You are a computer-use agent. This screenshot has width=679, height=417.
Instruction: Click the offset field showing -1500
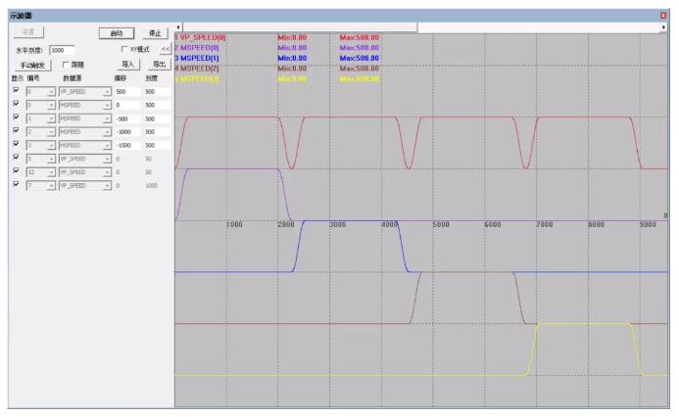(x=127, y=145)
